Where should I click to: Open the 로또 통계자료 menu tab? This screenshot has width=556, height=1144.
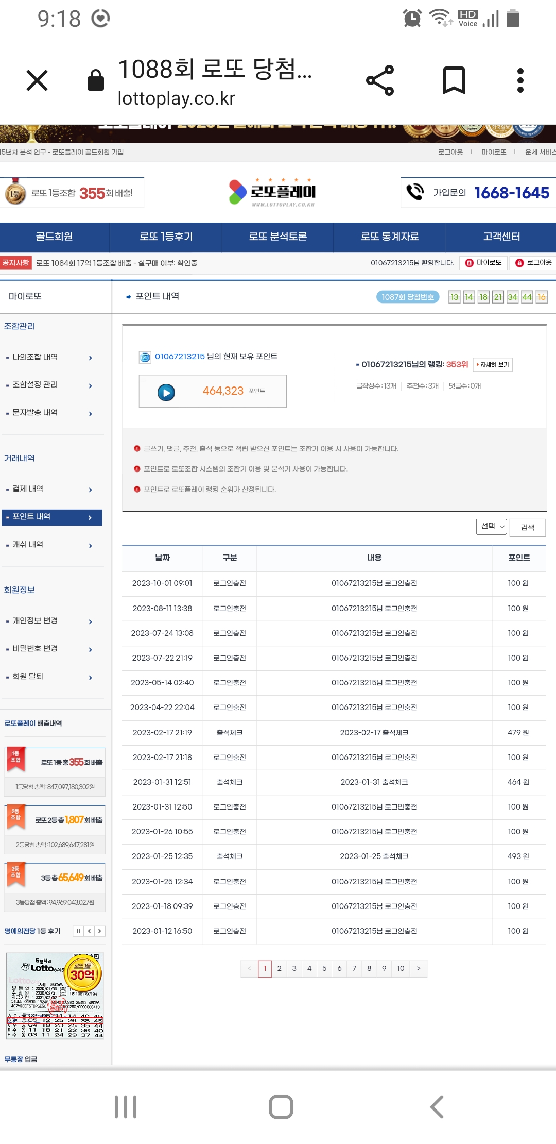point(389,237)
